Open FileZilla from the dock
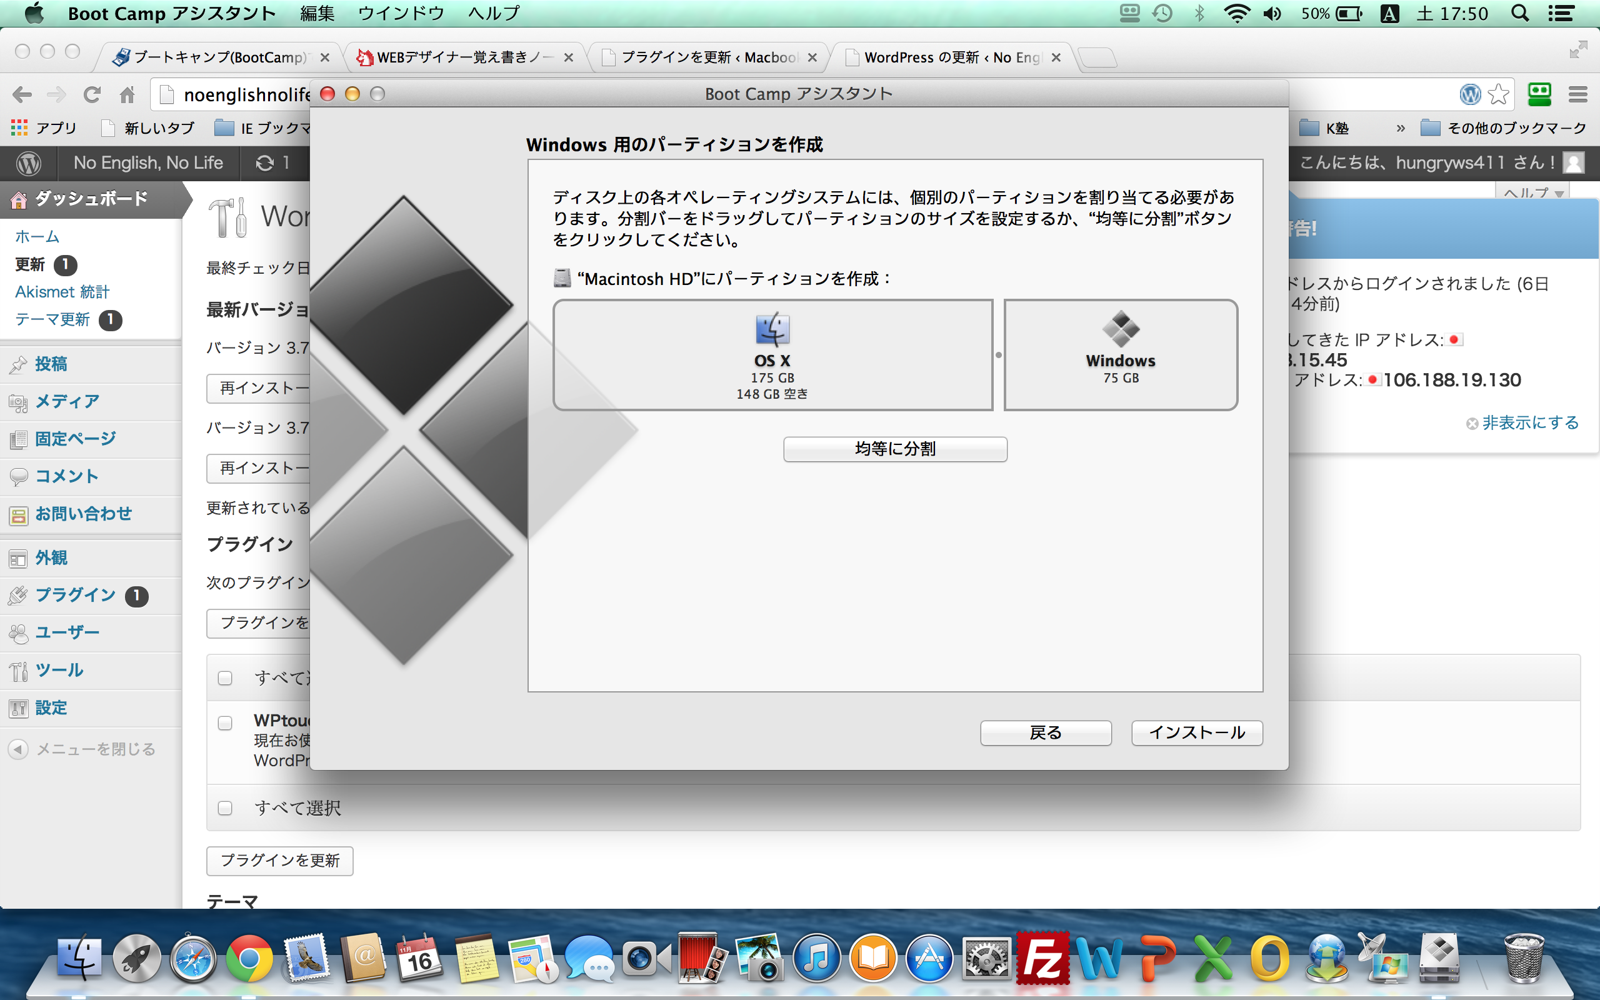1600x1000 pixels. click(1042, 958)
